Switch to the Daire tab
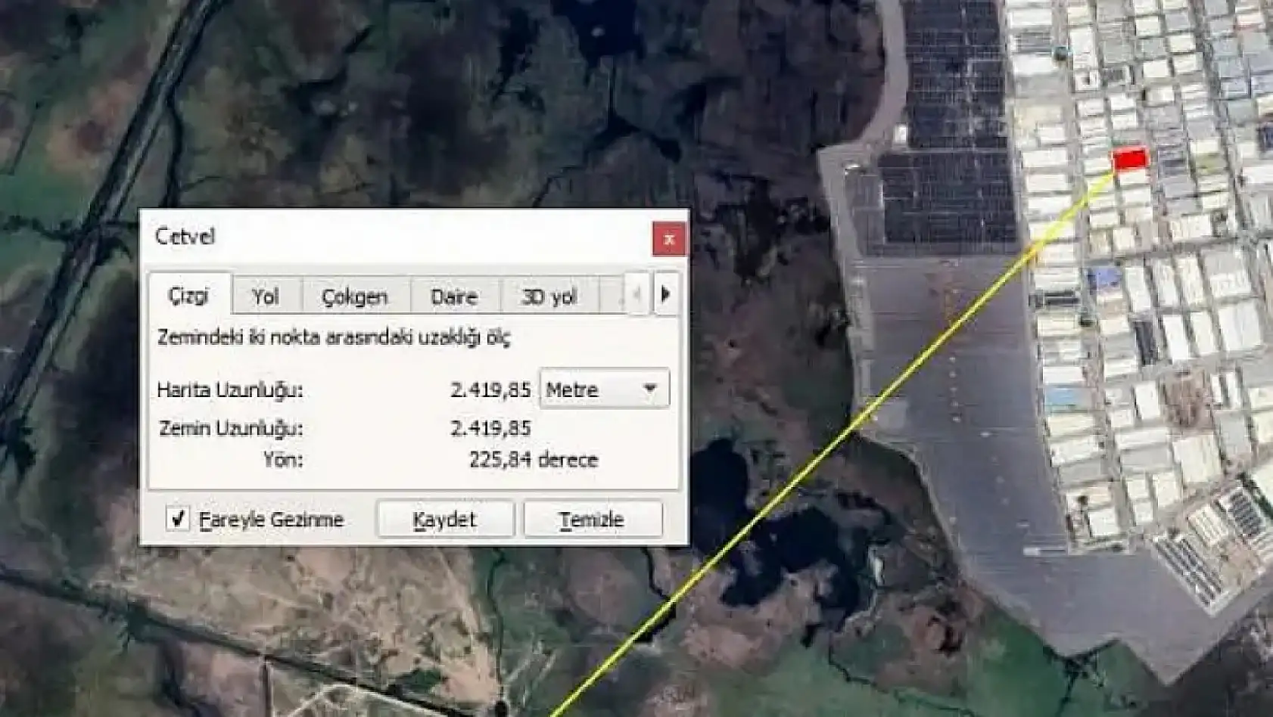This screenshot has height=717, width=1273. [x=454, y=296]
